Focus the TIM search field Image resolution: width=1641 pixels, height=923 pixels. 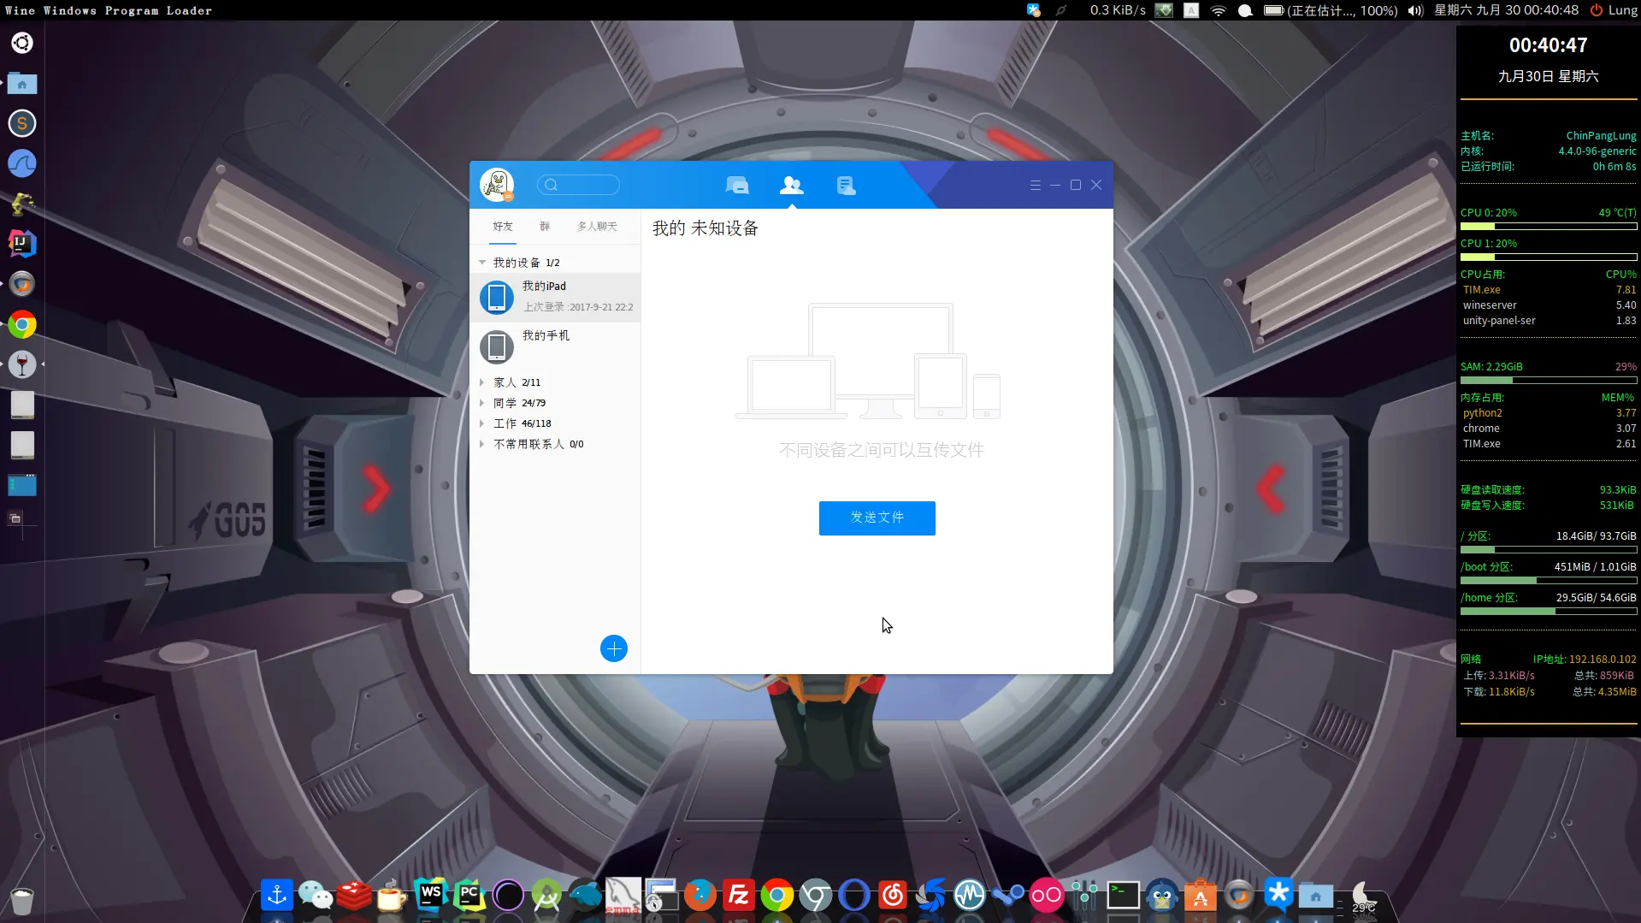(578, 185)
